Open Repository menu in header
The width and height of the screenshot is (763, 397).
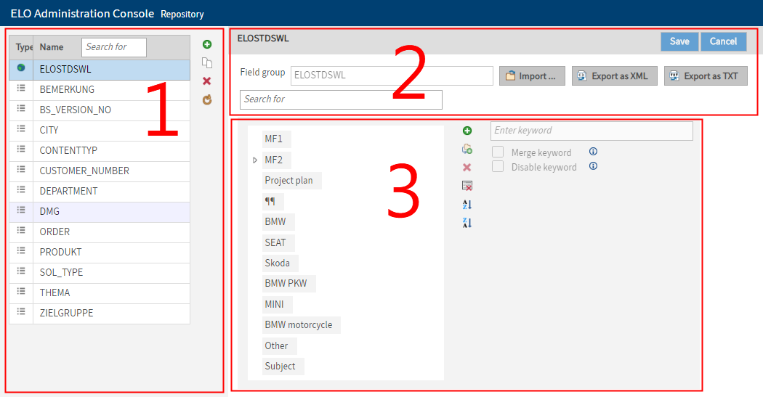[182, 14]
